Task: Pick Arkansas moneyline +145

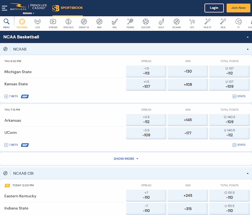Action: [188, 120]
